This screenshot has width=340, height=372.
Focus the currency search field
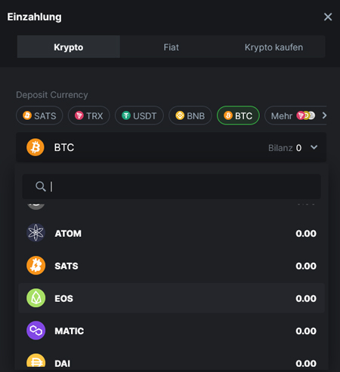pyautogui.click(x=172, y=186)
